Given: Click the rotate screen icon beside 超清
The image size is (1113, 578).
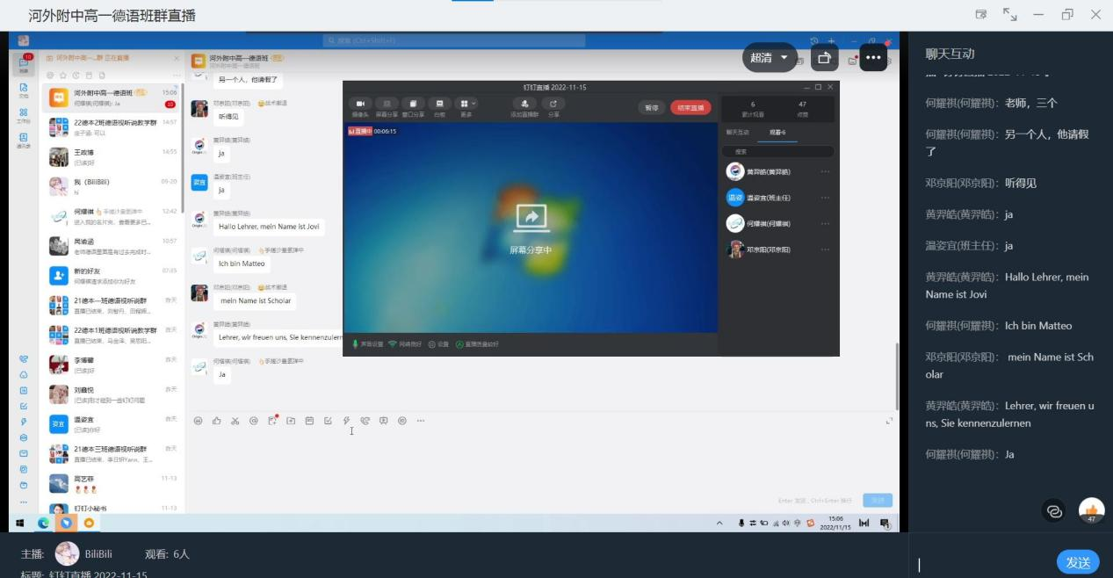Looking at the screenshot, I should (824, 58).
